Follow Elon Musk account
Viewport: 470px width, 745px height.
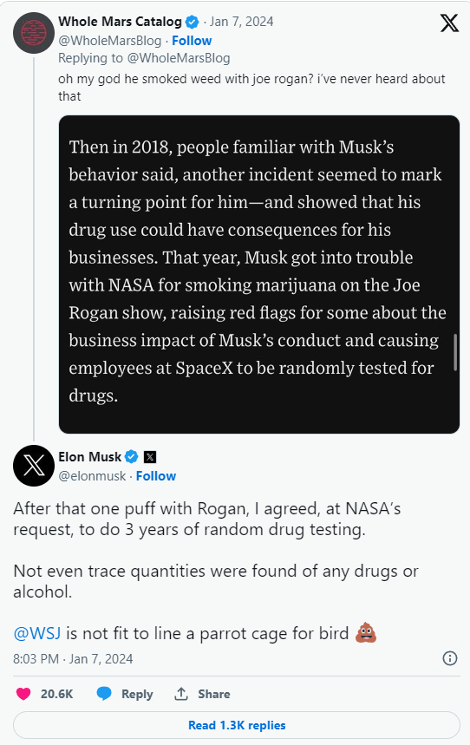156,476
